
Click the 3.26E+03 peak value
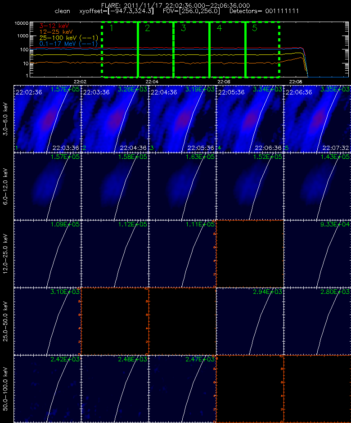point(132,89)
